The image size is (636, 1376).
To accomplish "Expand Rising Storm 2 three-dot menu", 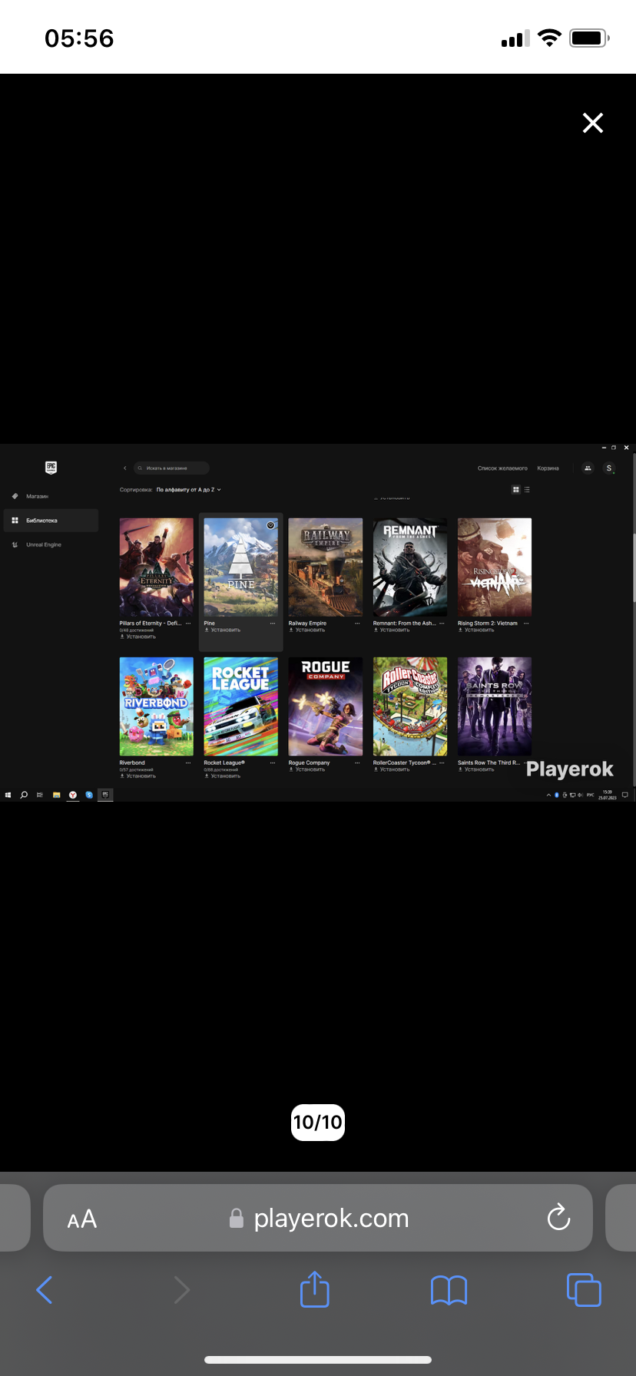I will coord(526,623).
